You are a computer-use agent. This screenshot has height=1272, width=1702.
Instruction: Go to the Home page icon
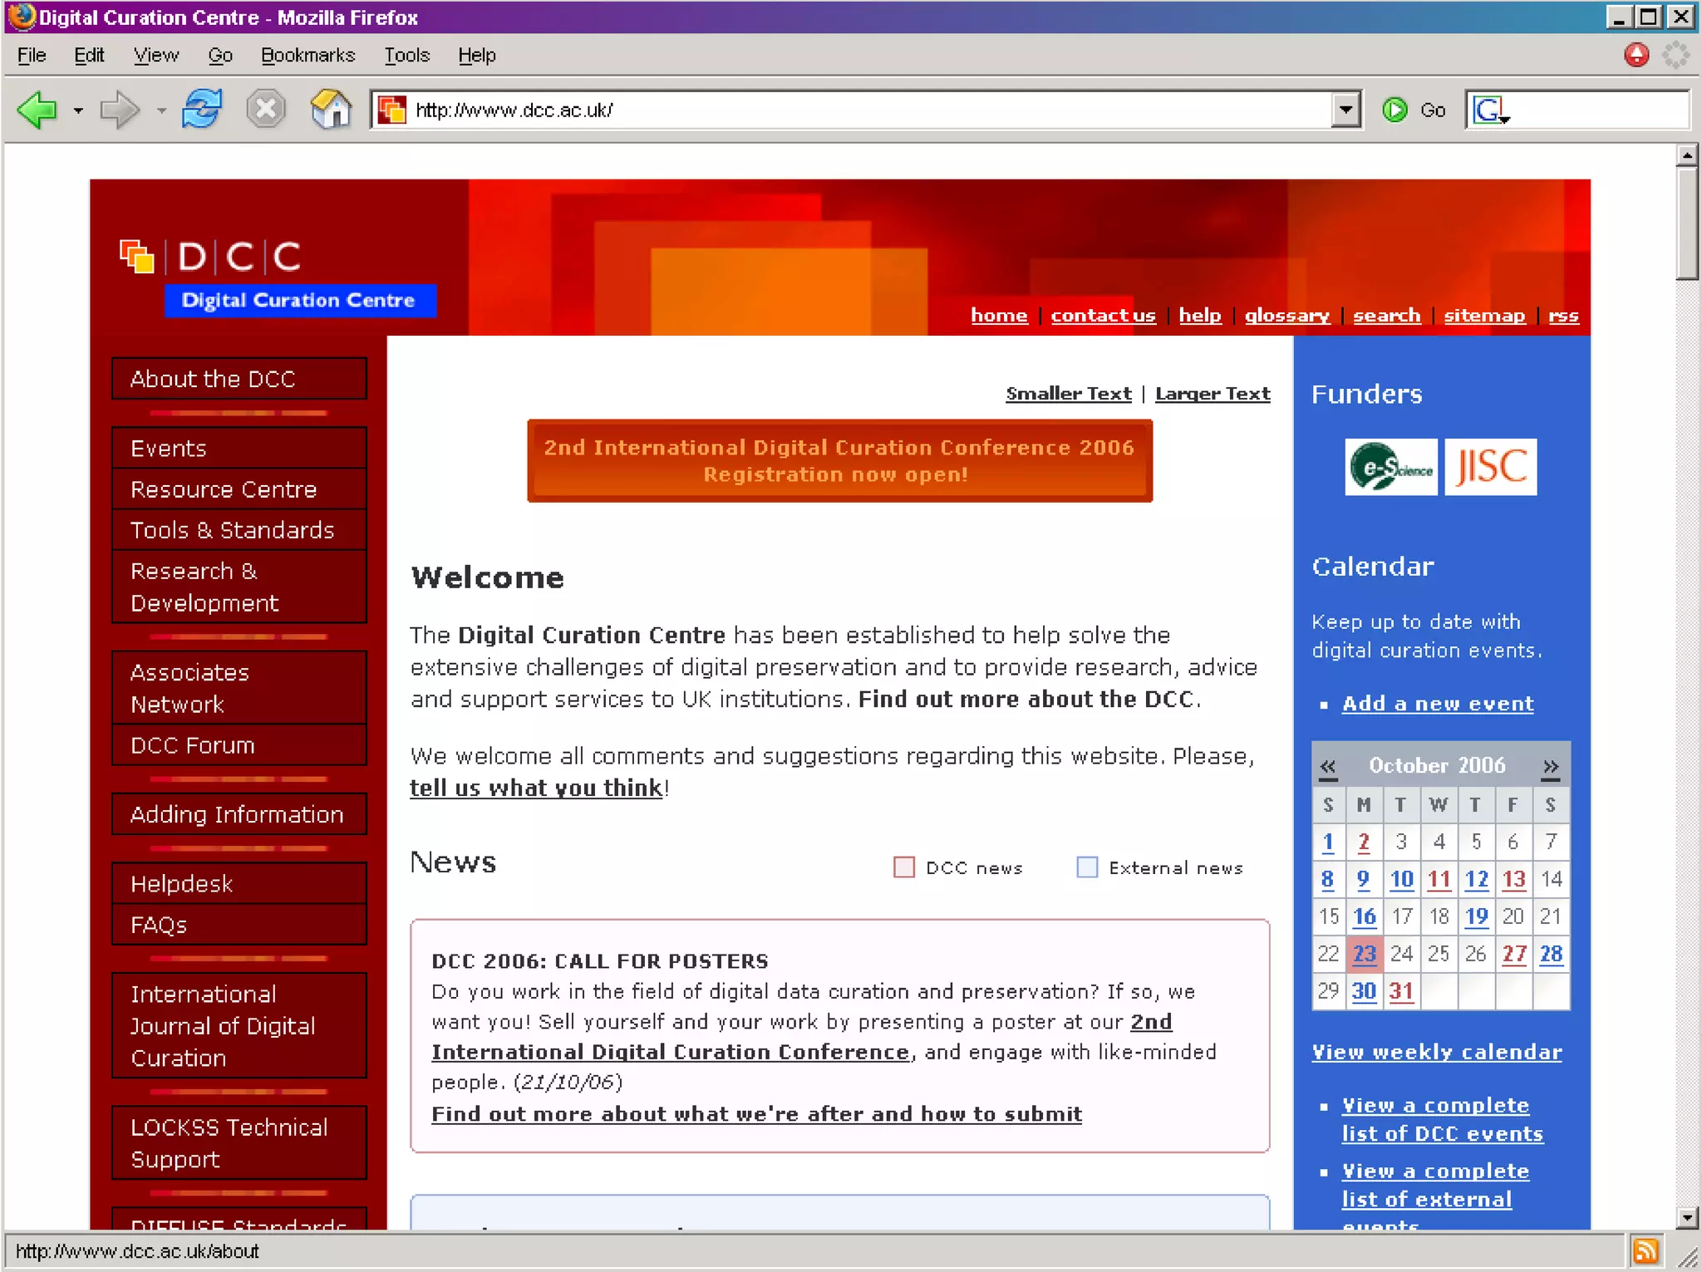click(331, 109)
